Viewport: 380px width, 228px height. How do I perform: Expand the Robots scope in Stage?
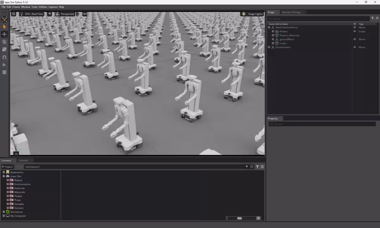click(273, 31)
